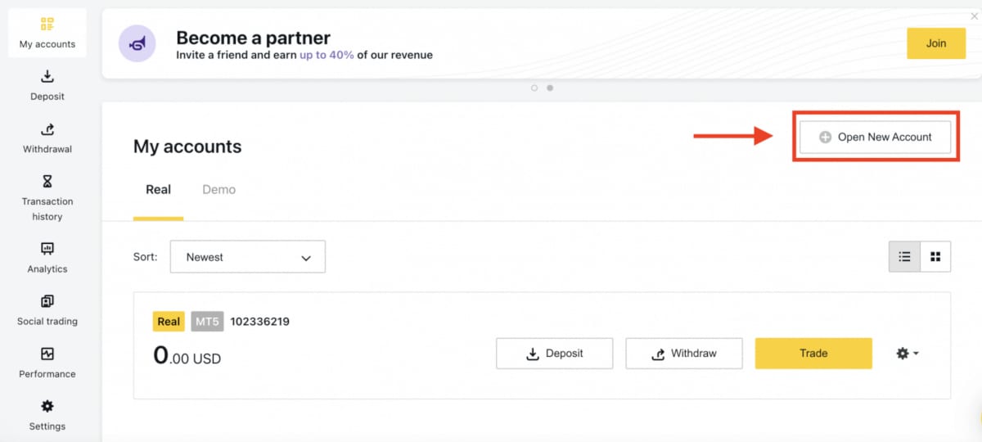
Task: Select first banner carousel dot
Action: click(534, 88)
